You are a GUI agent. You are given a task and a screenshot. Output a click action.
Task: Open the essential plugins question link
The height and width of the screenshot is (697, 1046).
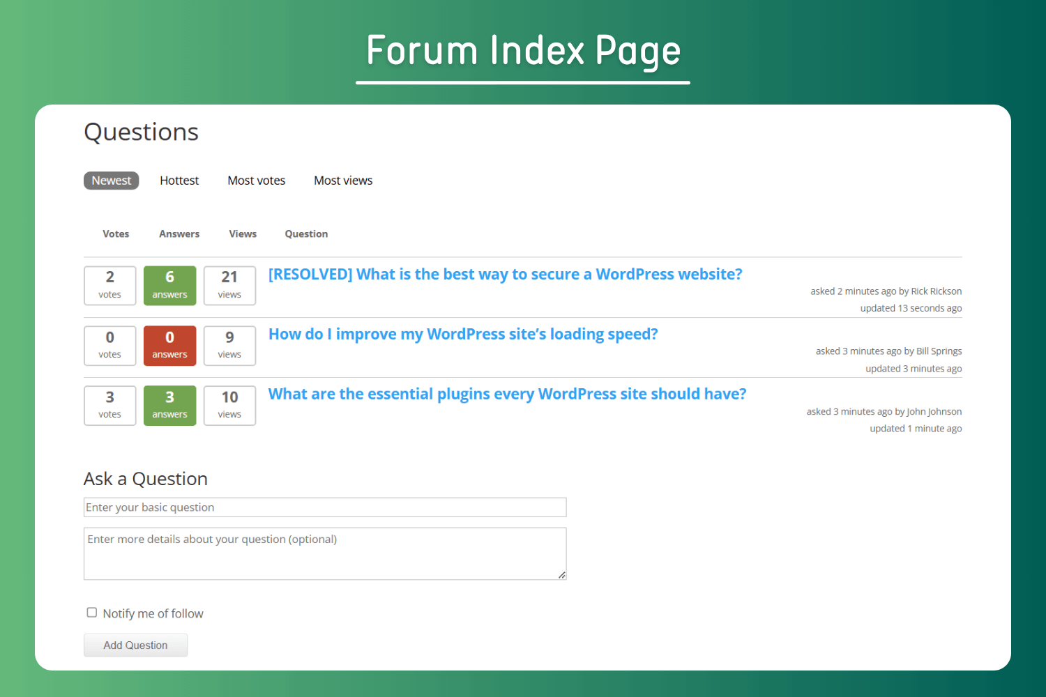pos(507,395)
